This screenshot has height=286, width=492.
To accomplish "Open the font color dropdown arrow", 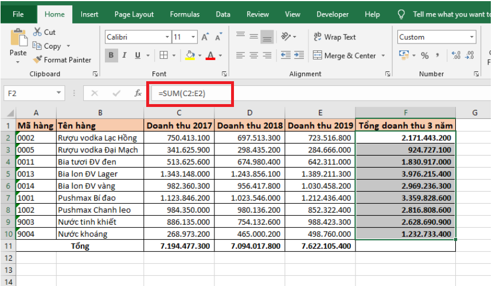I will pyautogui.click(x=220, y=55).
